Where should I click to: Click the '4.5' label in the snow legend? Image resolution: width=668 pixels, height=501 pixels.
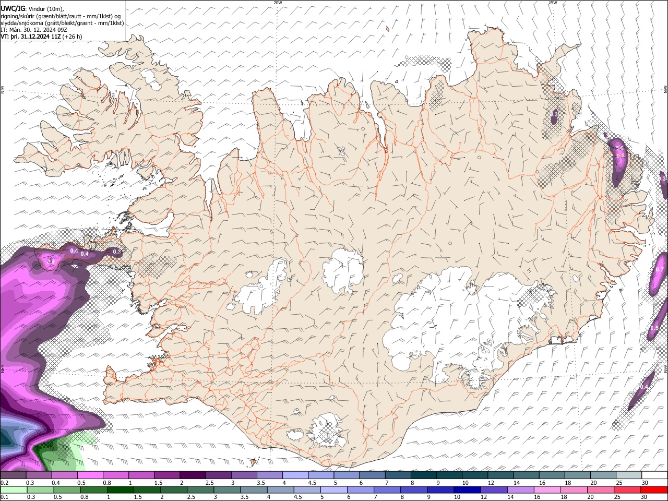tap(312, 483)
